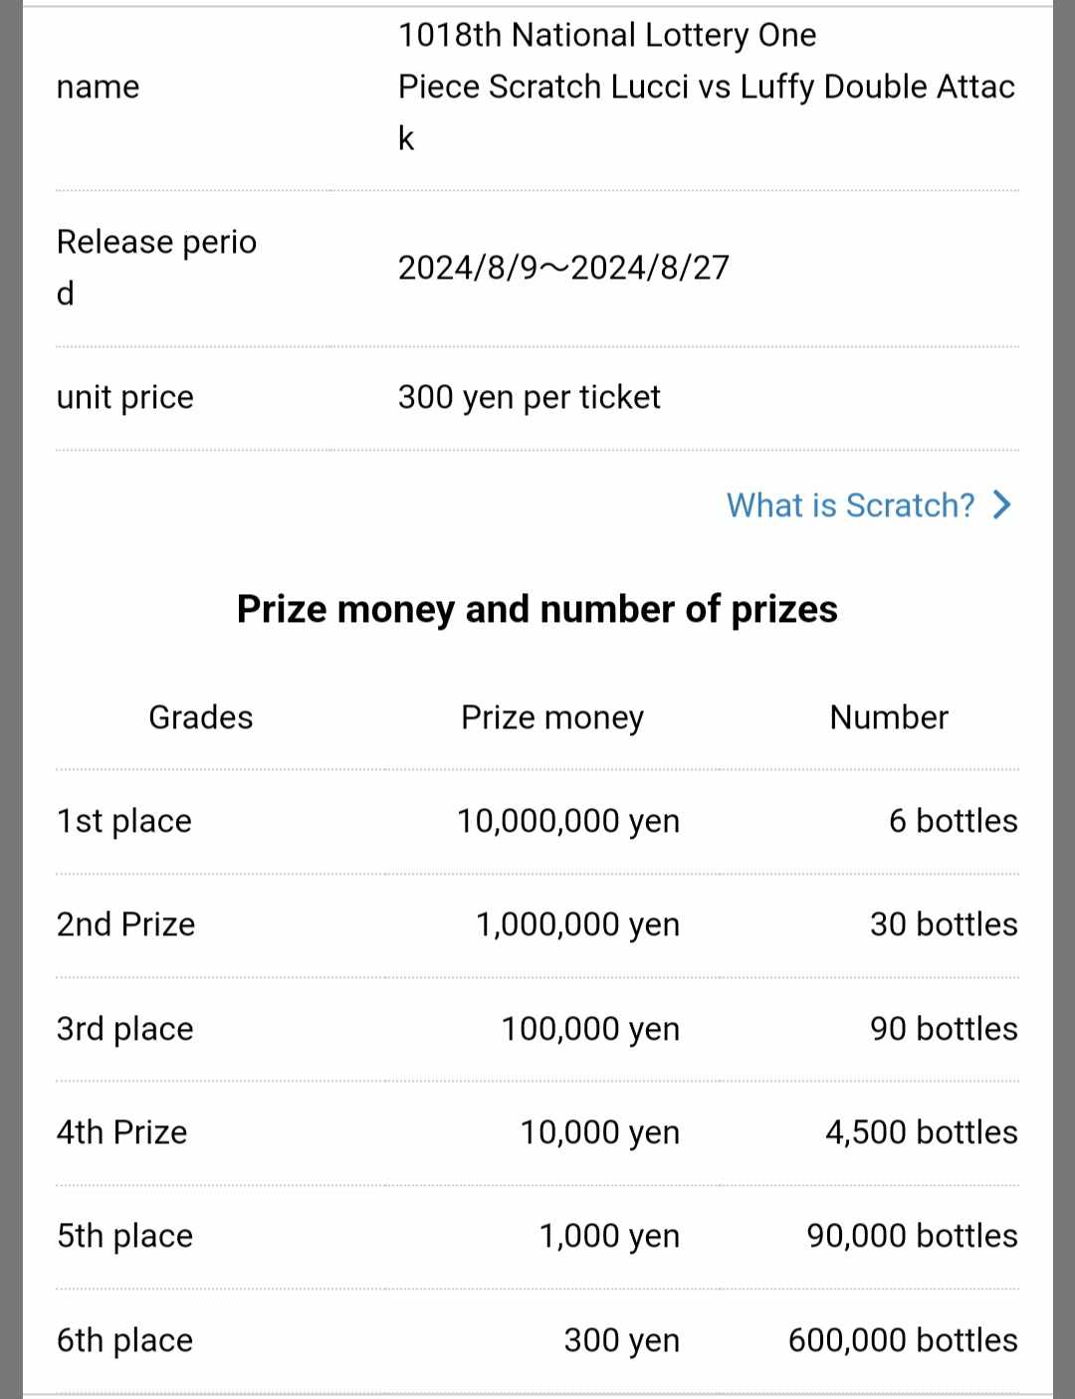This screenshot has width=1075, height=1399.
Task: Click the "6 bottles" count
Action: pyautogui.click(x=953, y=821)
